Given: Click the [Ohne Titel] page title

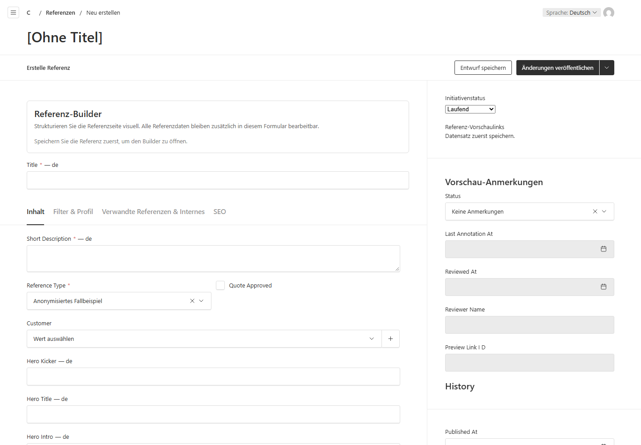Looking at the screenshot, I should click(65, 37).
